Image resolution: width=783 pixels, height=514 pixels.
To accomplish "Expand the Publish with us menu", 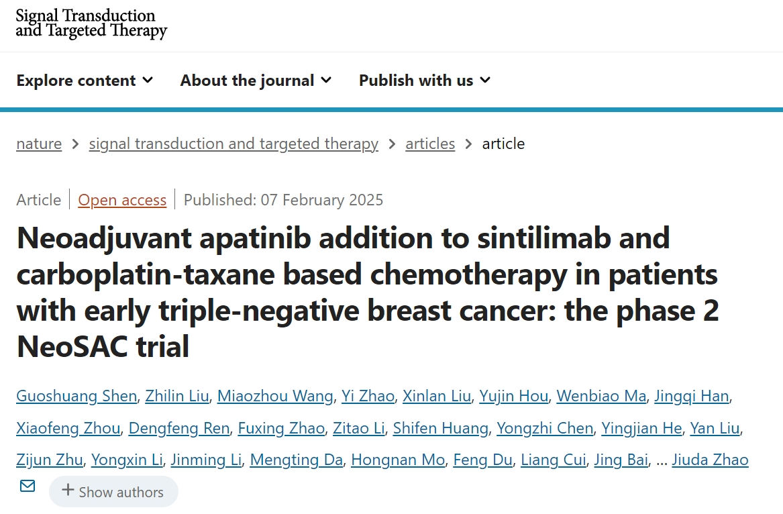I will pos(425,81).
